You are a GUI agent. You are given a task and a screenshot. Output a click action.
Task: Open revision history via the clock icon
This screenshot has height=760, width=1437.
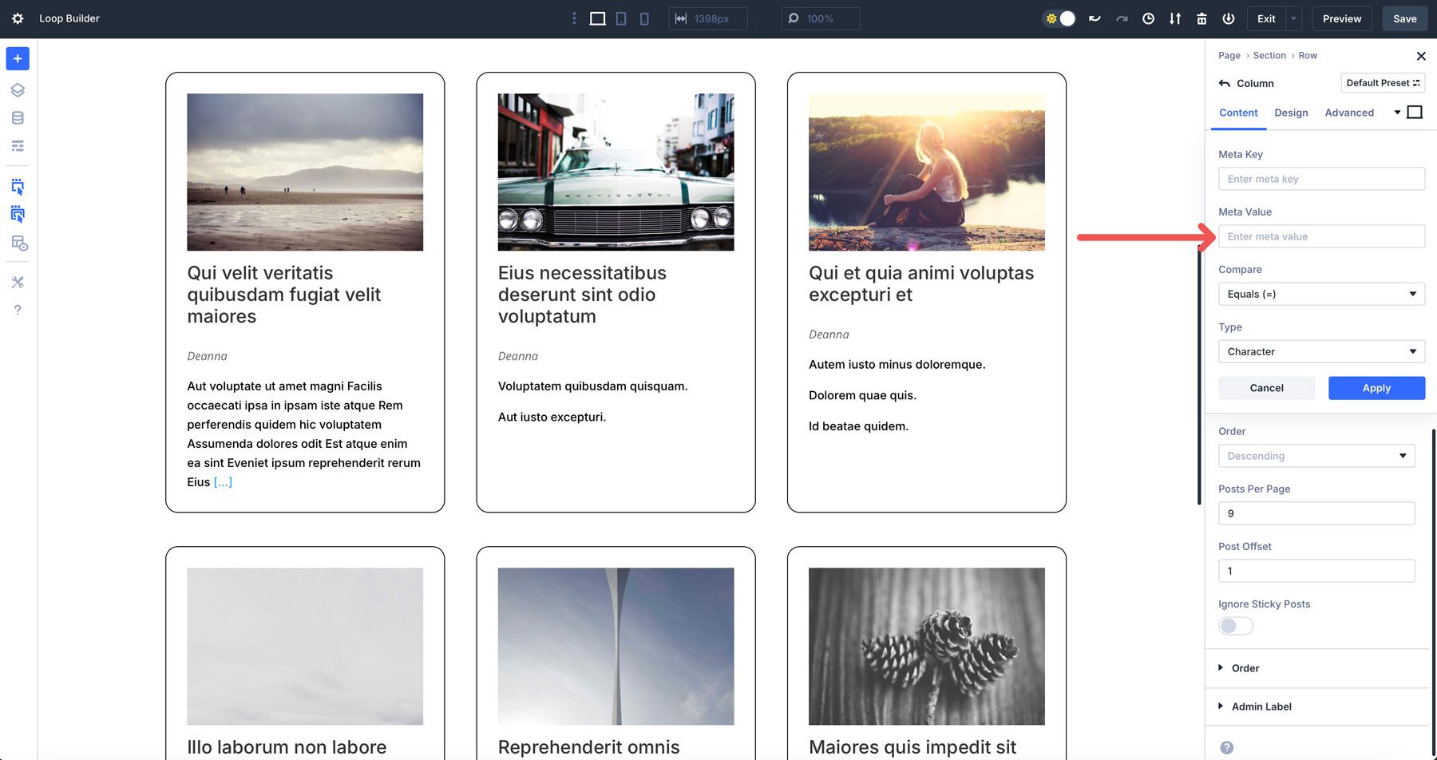pos(1148,18)
